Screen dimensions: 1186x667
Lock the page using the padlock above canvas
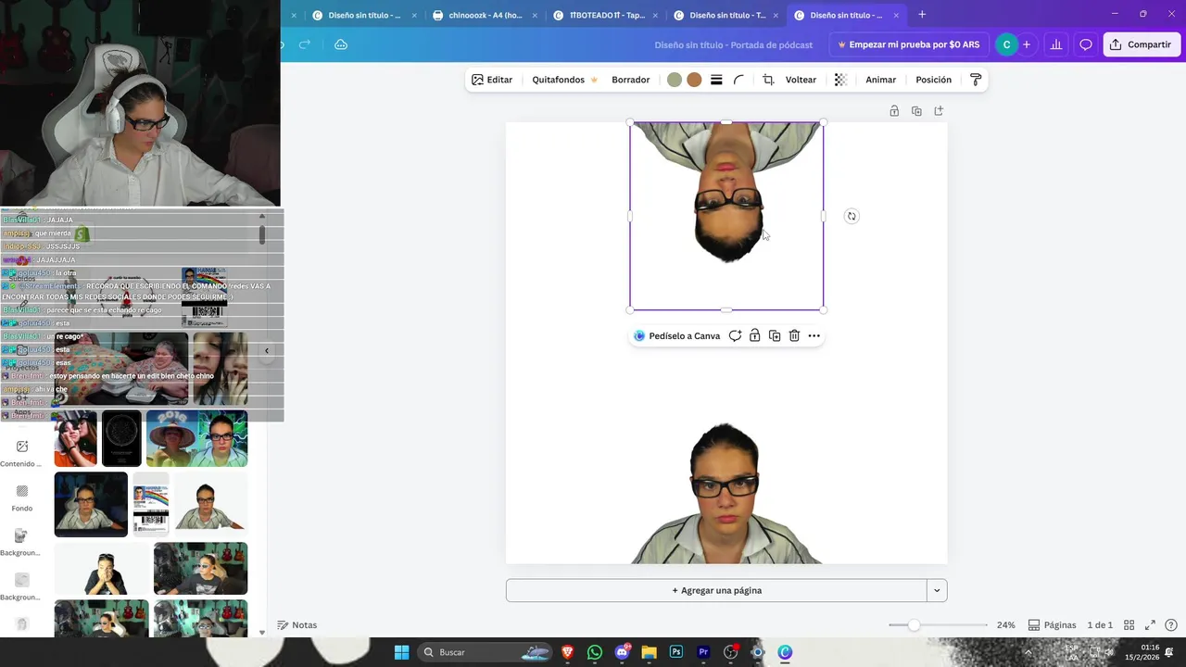click(x=894, y=111)
